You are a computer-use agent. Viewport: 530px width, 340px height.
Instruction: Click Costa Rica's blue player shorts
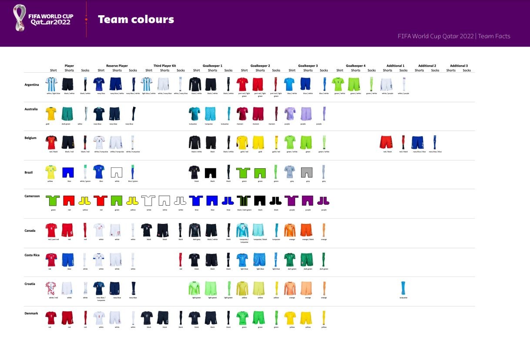67,260
